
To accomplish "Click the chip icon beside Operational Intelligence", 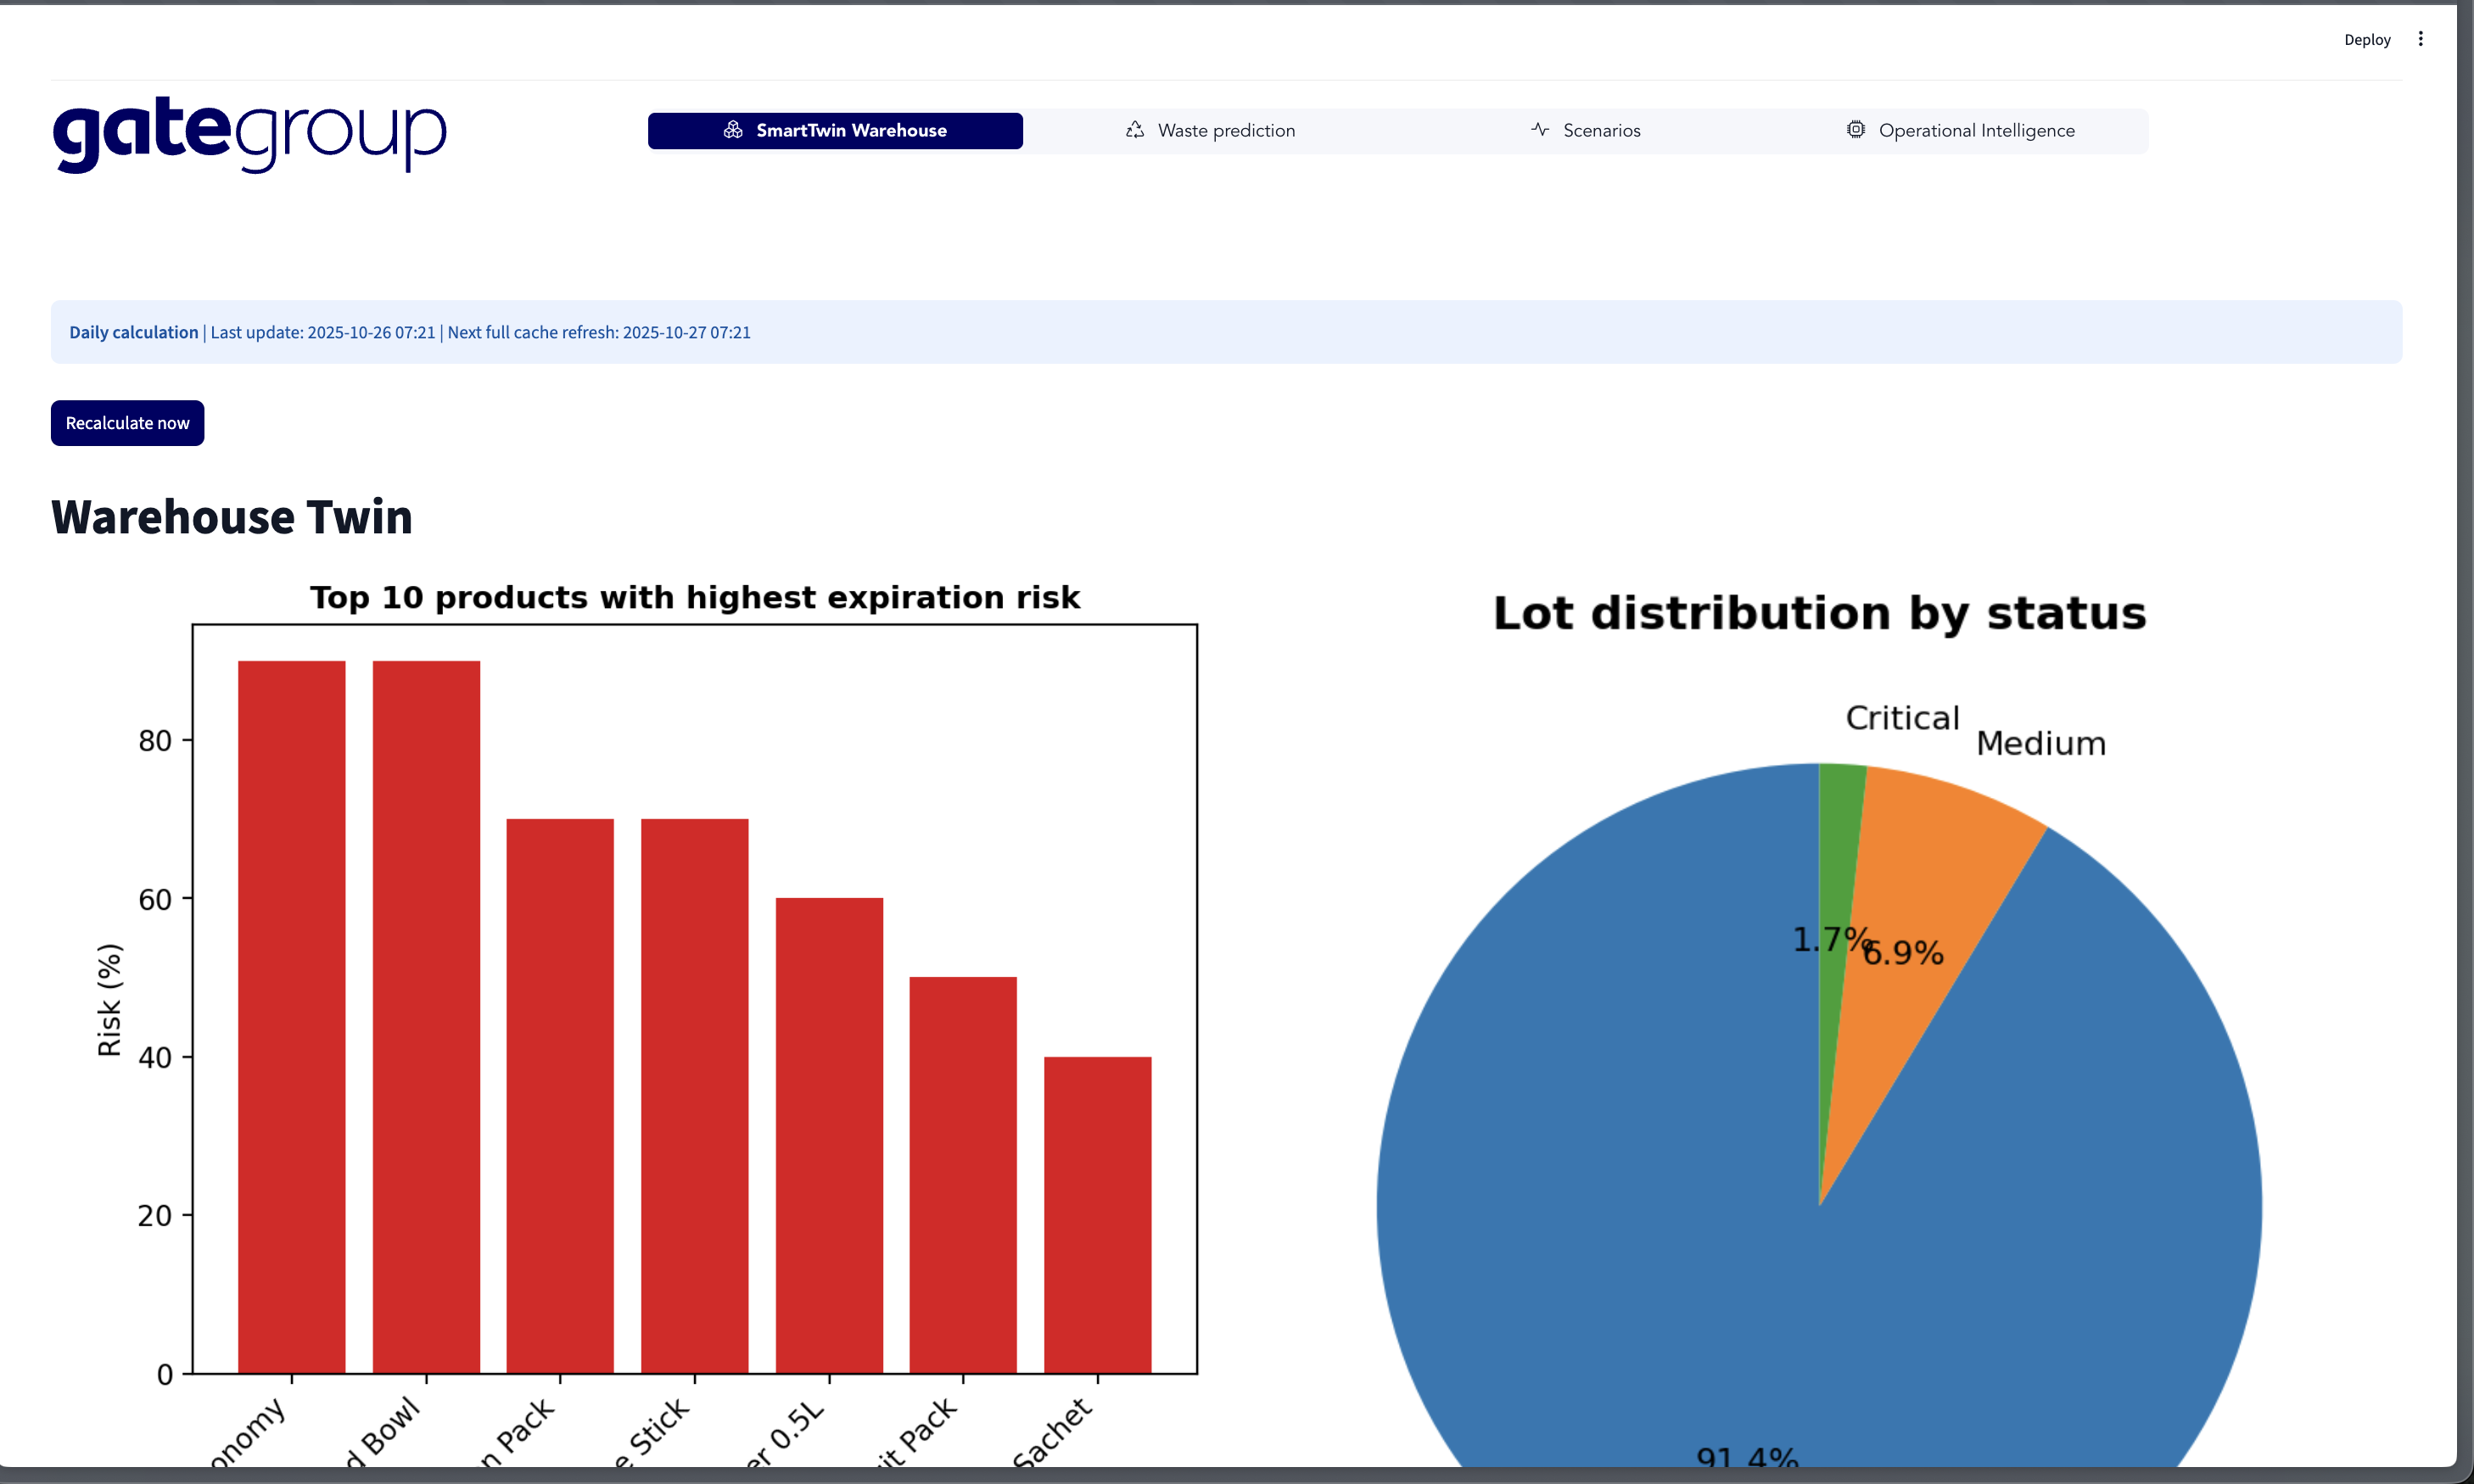I will click(x=1855, y=130).
